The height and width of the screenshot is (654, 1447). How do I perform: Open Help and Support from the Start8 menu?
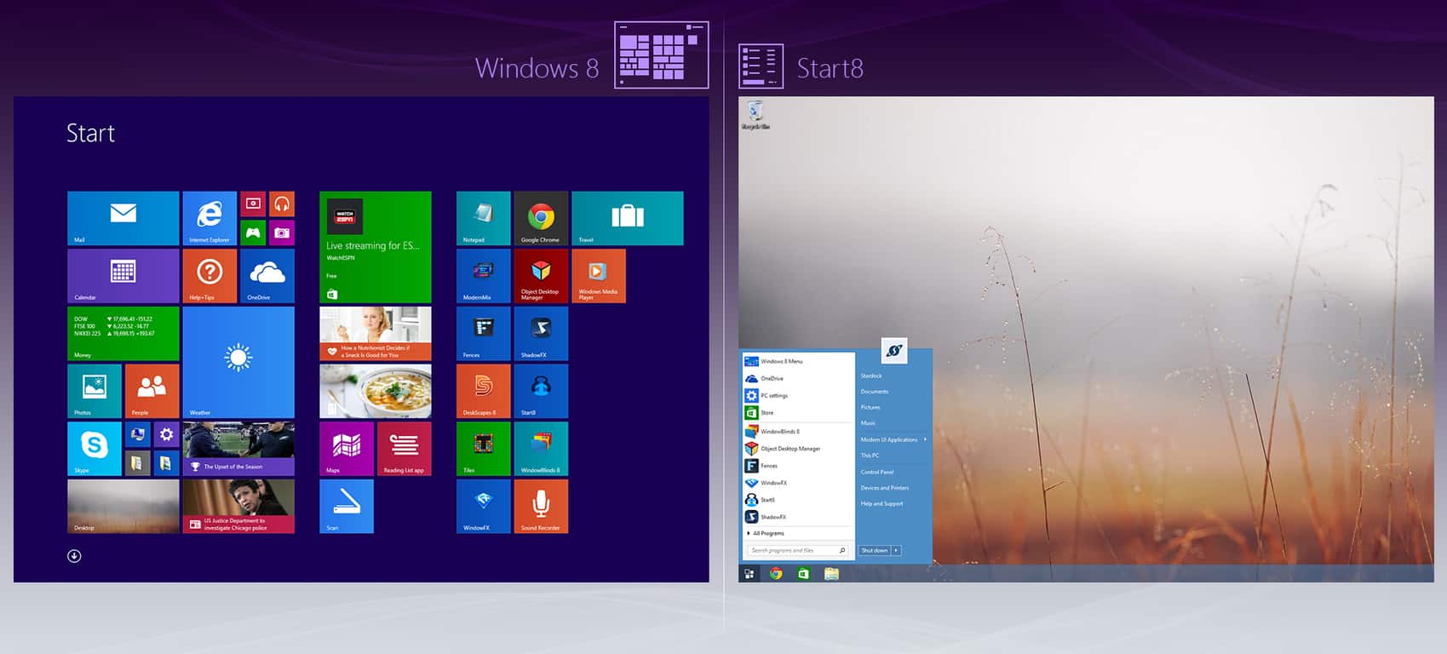point(881,503)
